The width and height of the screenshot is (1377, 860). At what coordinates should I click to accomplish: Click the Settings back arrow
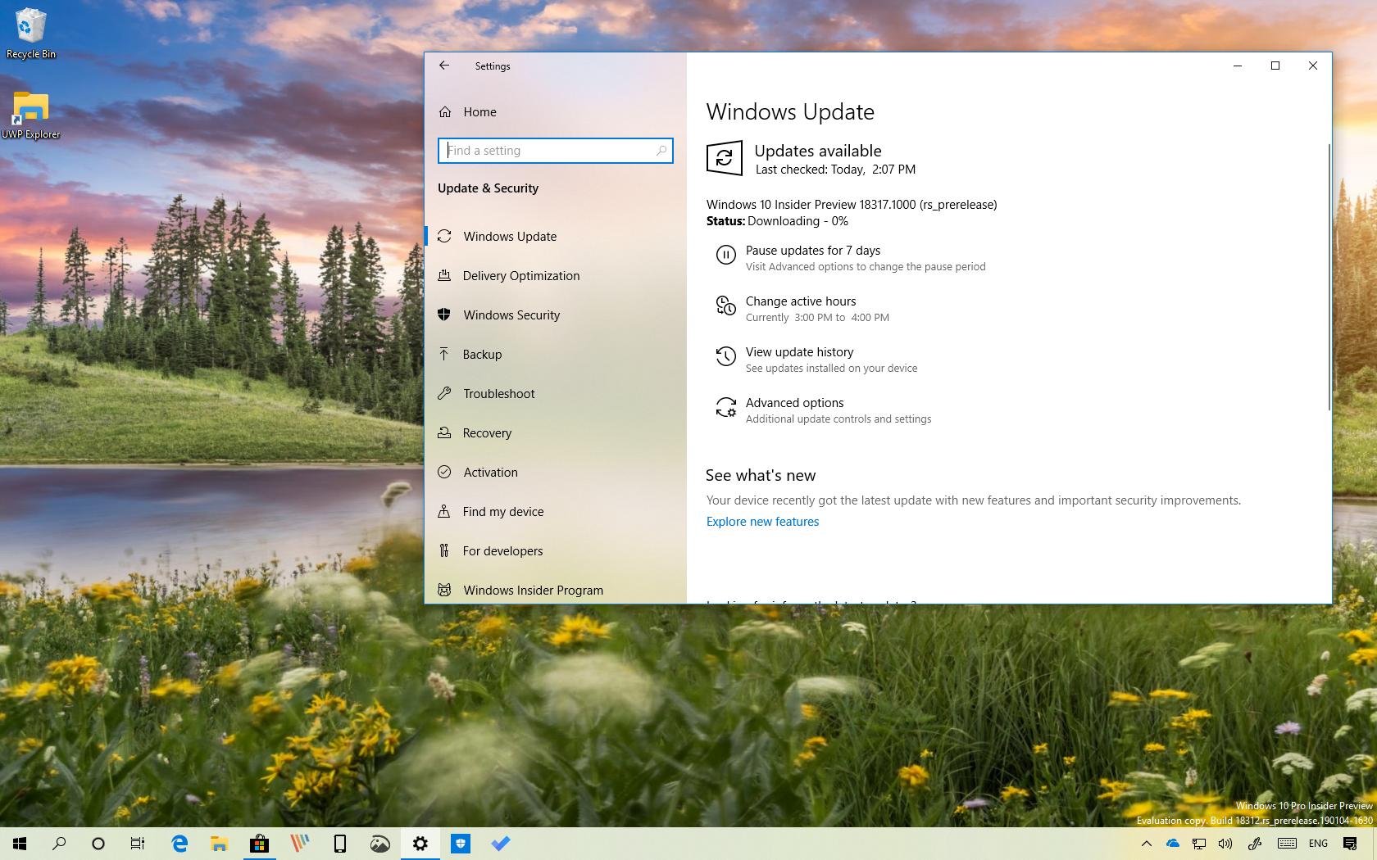[444, 66]
